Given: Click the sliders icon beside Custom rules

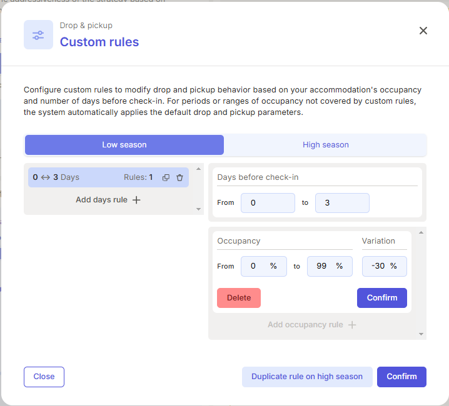Looking at the screenshot, I should pos(38,35).
